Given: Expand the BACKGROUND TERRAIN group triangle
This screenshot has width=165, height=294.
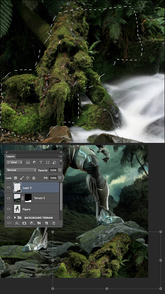Looking at the screenshot, I should 15,218.
